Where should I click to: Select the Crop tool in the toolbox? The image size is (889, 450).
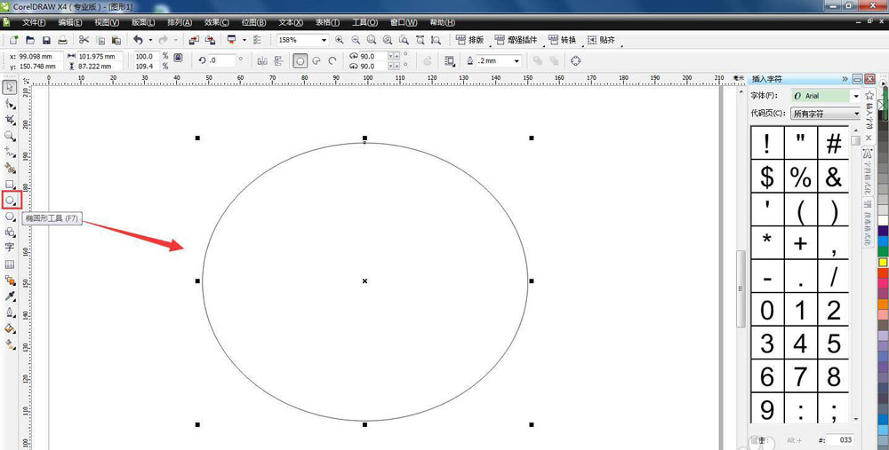coord(10,119)
